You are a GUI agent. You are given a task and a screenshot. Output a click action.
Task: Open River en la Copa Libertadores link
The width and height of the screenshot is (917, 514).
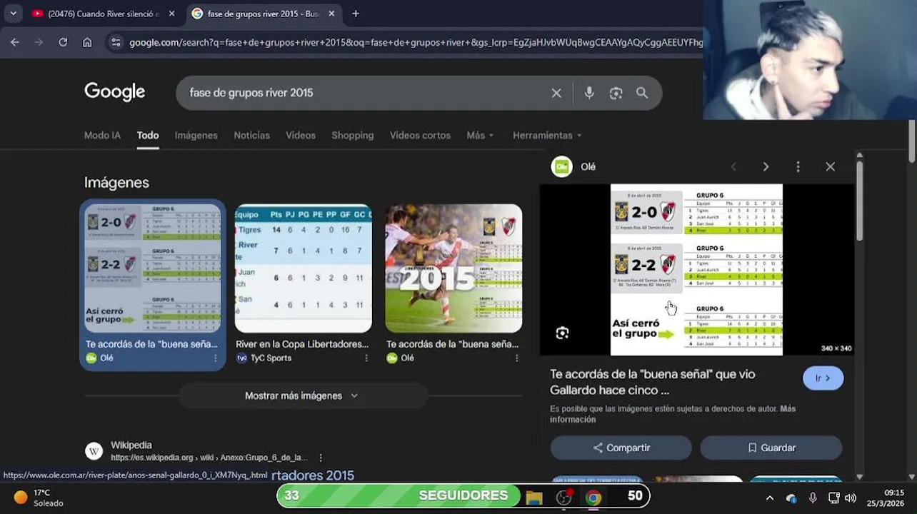[x=302, y=344]
